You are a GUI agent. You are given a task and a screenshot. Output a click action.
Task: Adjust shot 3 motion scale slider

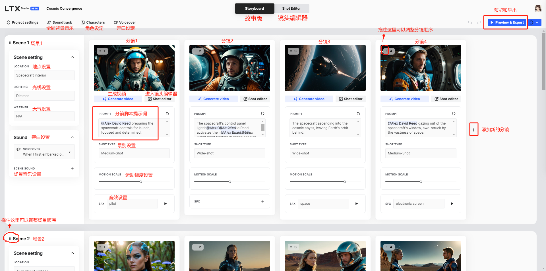click(345, 182)
